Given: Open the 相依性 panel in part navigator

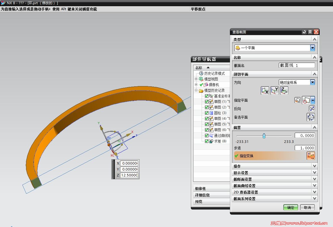Looking at the screenshot, I should click(x=212, y=189).
